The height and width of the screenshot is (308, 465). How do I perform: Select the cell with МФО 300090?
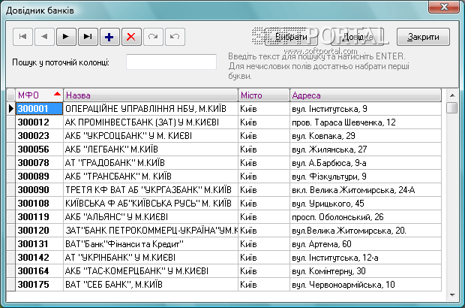click(39, 190)
